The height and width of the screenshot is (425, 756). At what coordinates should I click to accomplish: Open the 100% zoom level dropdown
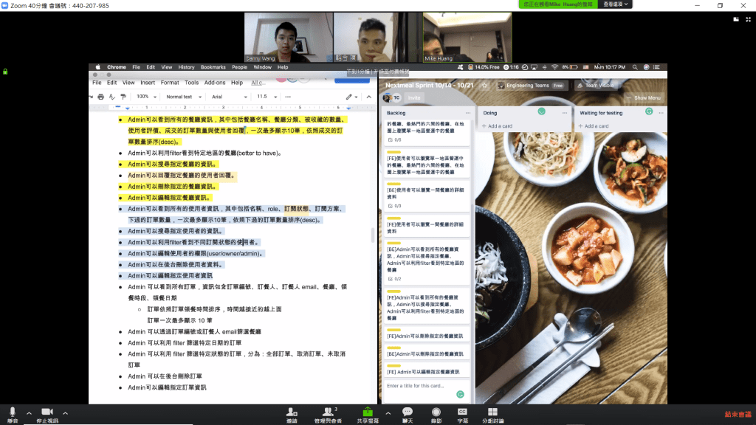tap(145, 97)
